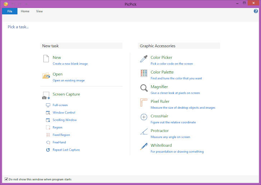The width and height of the screenshot is (261, 185).
Task: Click the Open title link
Action: tap(57, 74)
